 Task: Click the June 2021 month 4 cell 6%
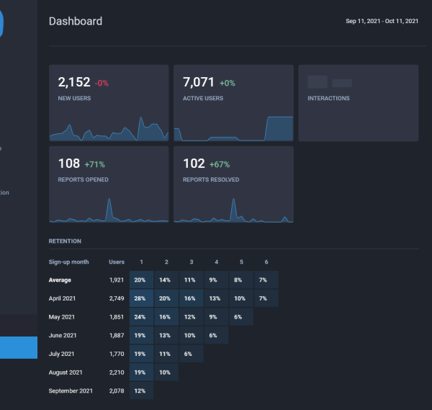point(216,335)
